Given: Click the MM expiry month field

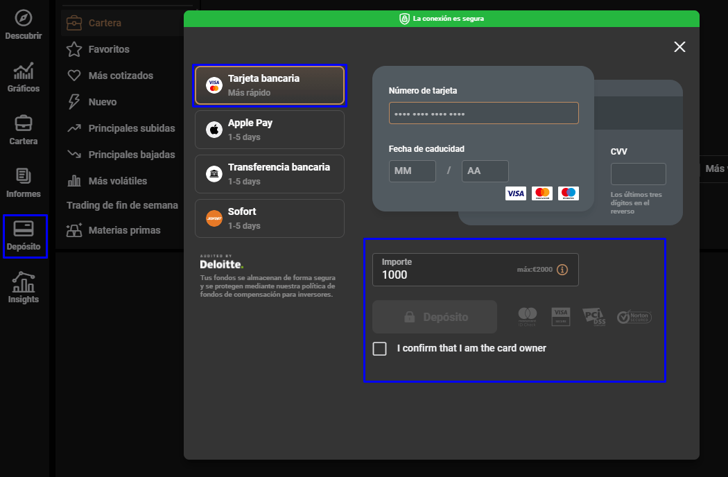Looking at the screenshot, I should [x=412, y=171].
